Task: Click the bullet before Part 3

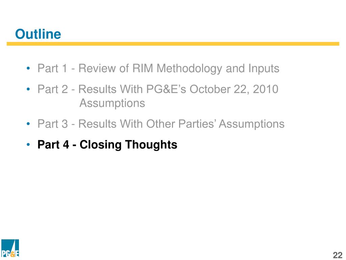Action: [x=28, y=124]
